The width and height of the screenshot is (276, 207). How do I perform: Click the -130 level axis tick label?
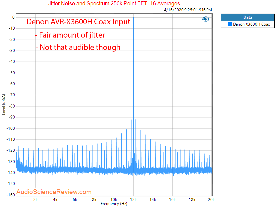coord(11,162)
